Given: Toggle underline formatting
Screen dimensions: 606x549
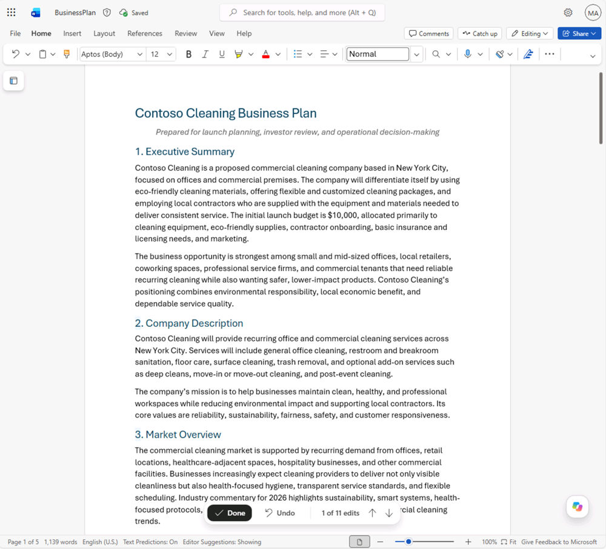Looking at the screenshot, I should [x=222, y=54].
